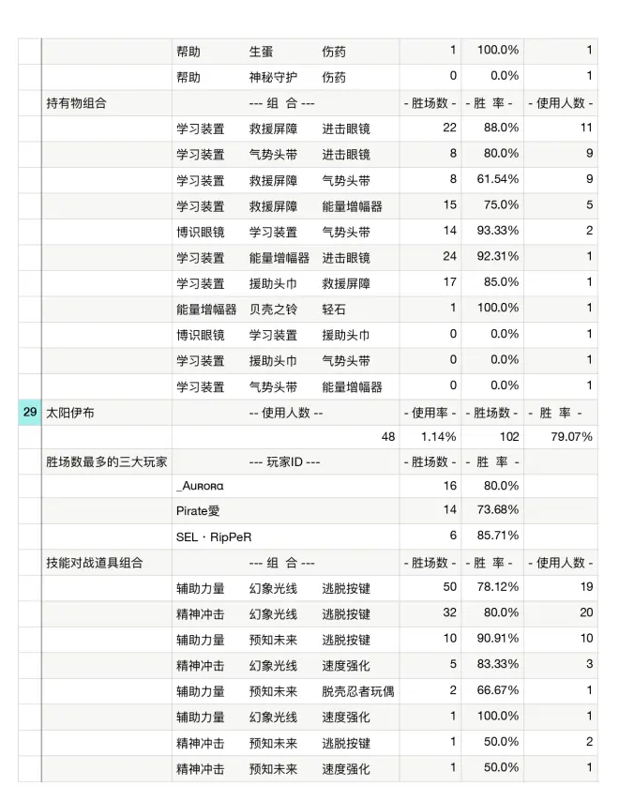Select the 玩家ID column header cell

coord(285,461)
